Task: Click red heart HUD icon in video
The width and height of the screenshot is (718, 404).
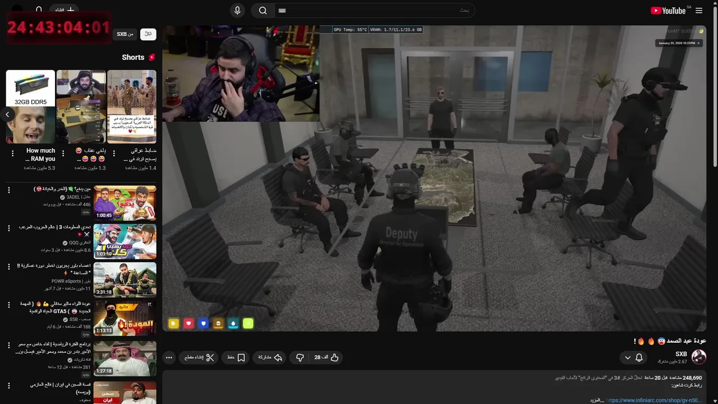Action: [x=189, y=323]
